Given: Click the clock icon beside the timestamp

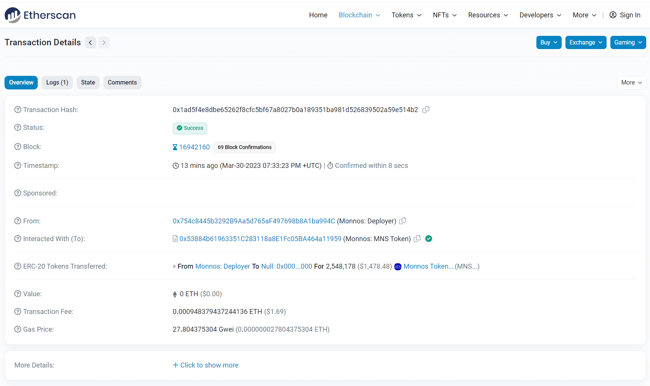Looking at the screenshot, I should click(176, 166).
